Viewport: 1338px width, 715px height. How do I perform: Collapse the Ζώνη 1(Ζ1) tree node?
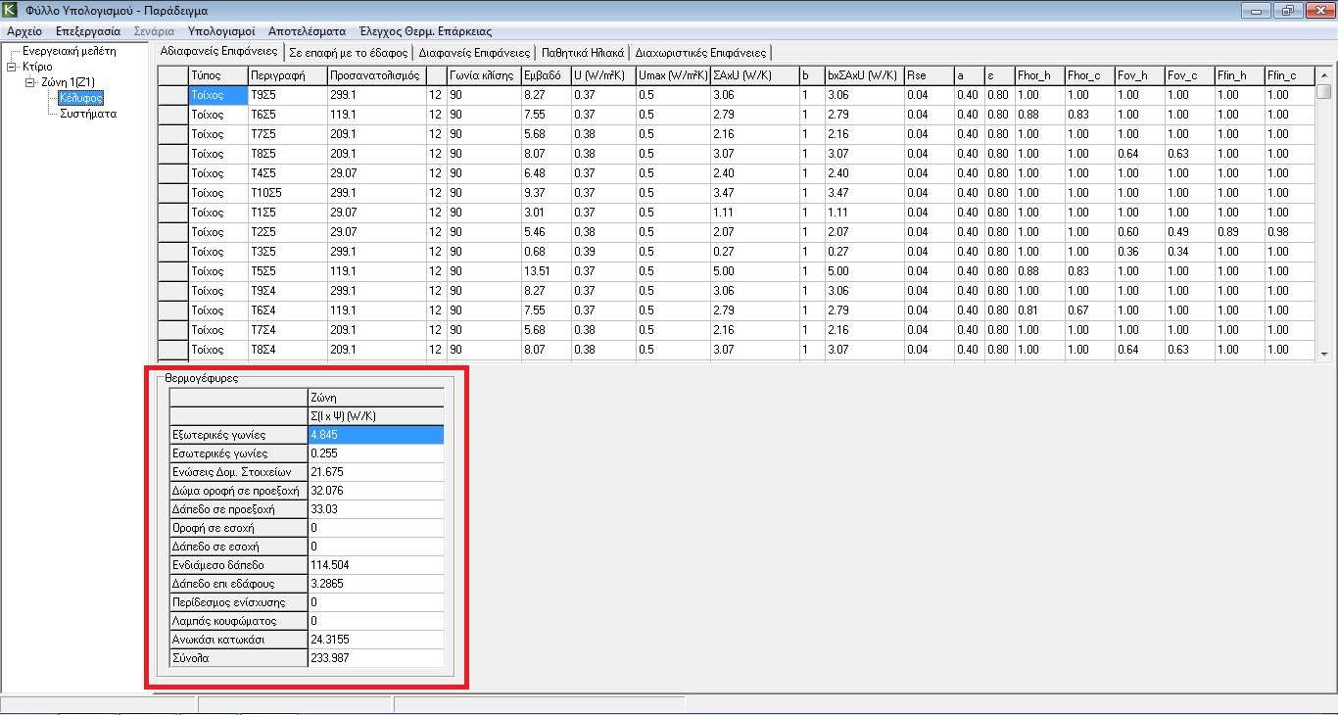coord(29,82)
